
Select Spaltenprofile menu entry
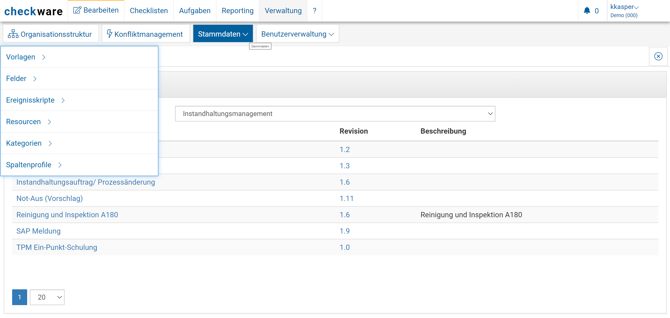(29, 165)
